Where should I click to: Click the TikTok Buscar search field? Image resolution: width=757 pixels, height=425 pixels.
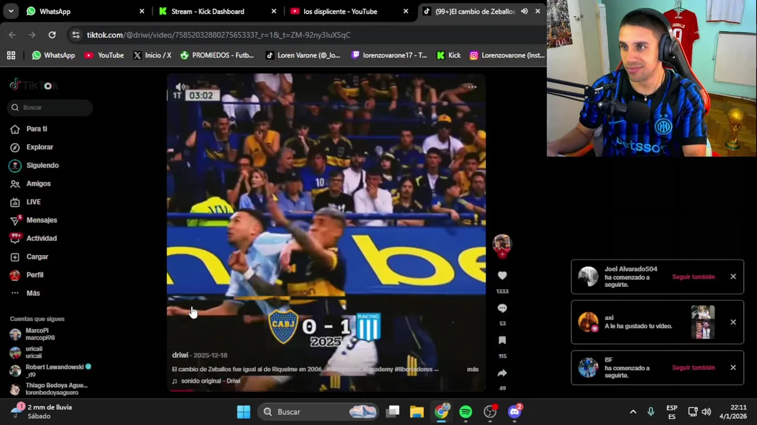[51, 107]
